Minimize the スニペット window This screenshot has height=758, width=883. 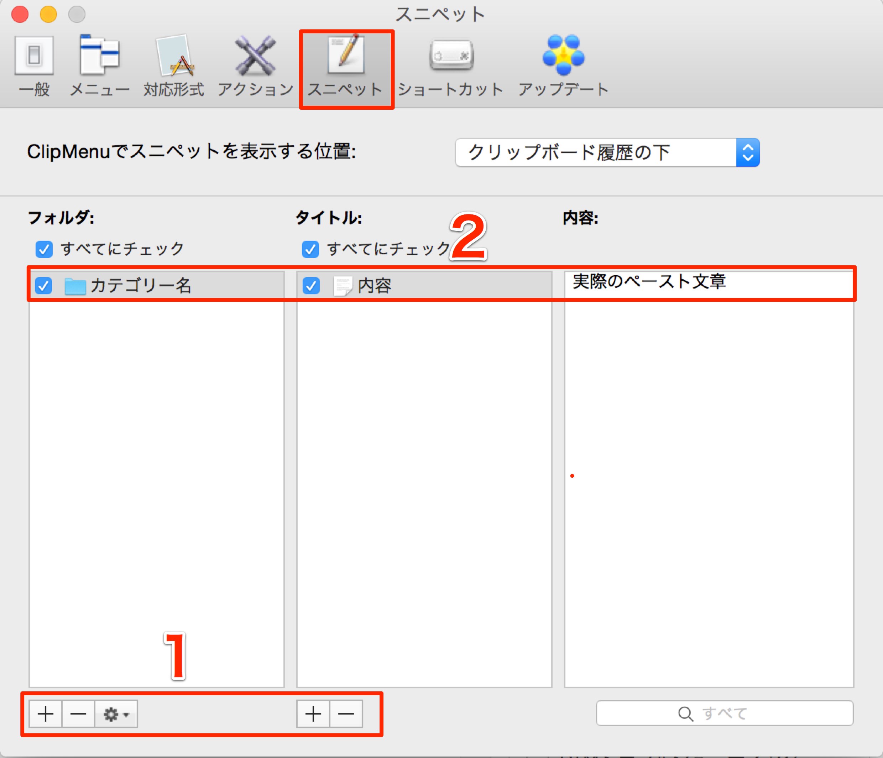point(48,14)
